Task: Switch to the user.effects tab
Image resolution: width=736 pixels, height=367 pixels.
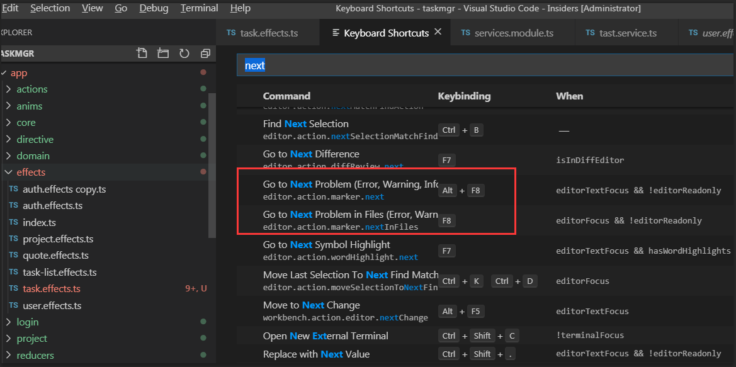Action: [x=708, y=33]
